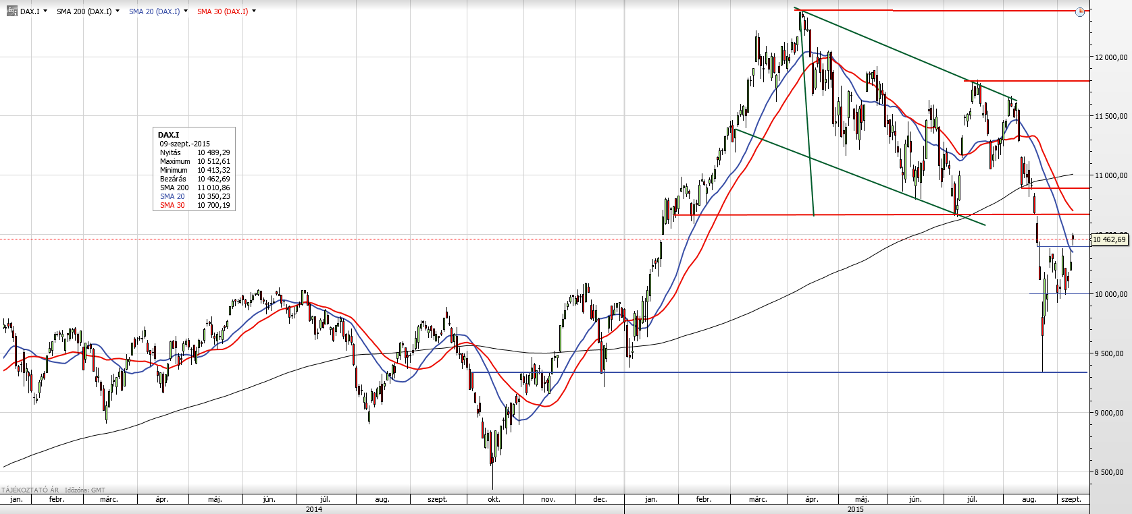Click the TÁJÉKOZTATÓ ÁR note
Viewport: 1132px width, 514px height.
(x=30, y=490)
